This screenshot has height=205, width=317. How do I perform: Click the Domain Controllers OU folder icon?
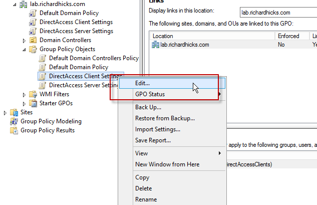coord(33,40)
